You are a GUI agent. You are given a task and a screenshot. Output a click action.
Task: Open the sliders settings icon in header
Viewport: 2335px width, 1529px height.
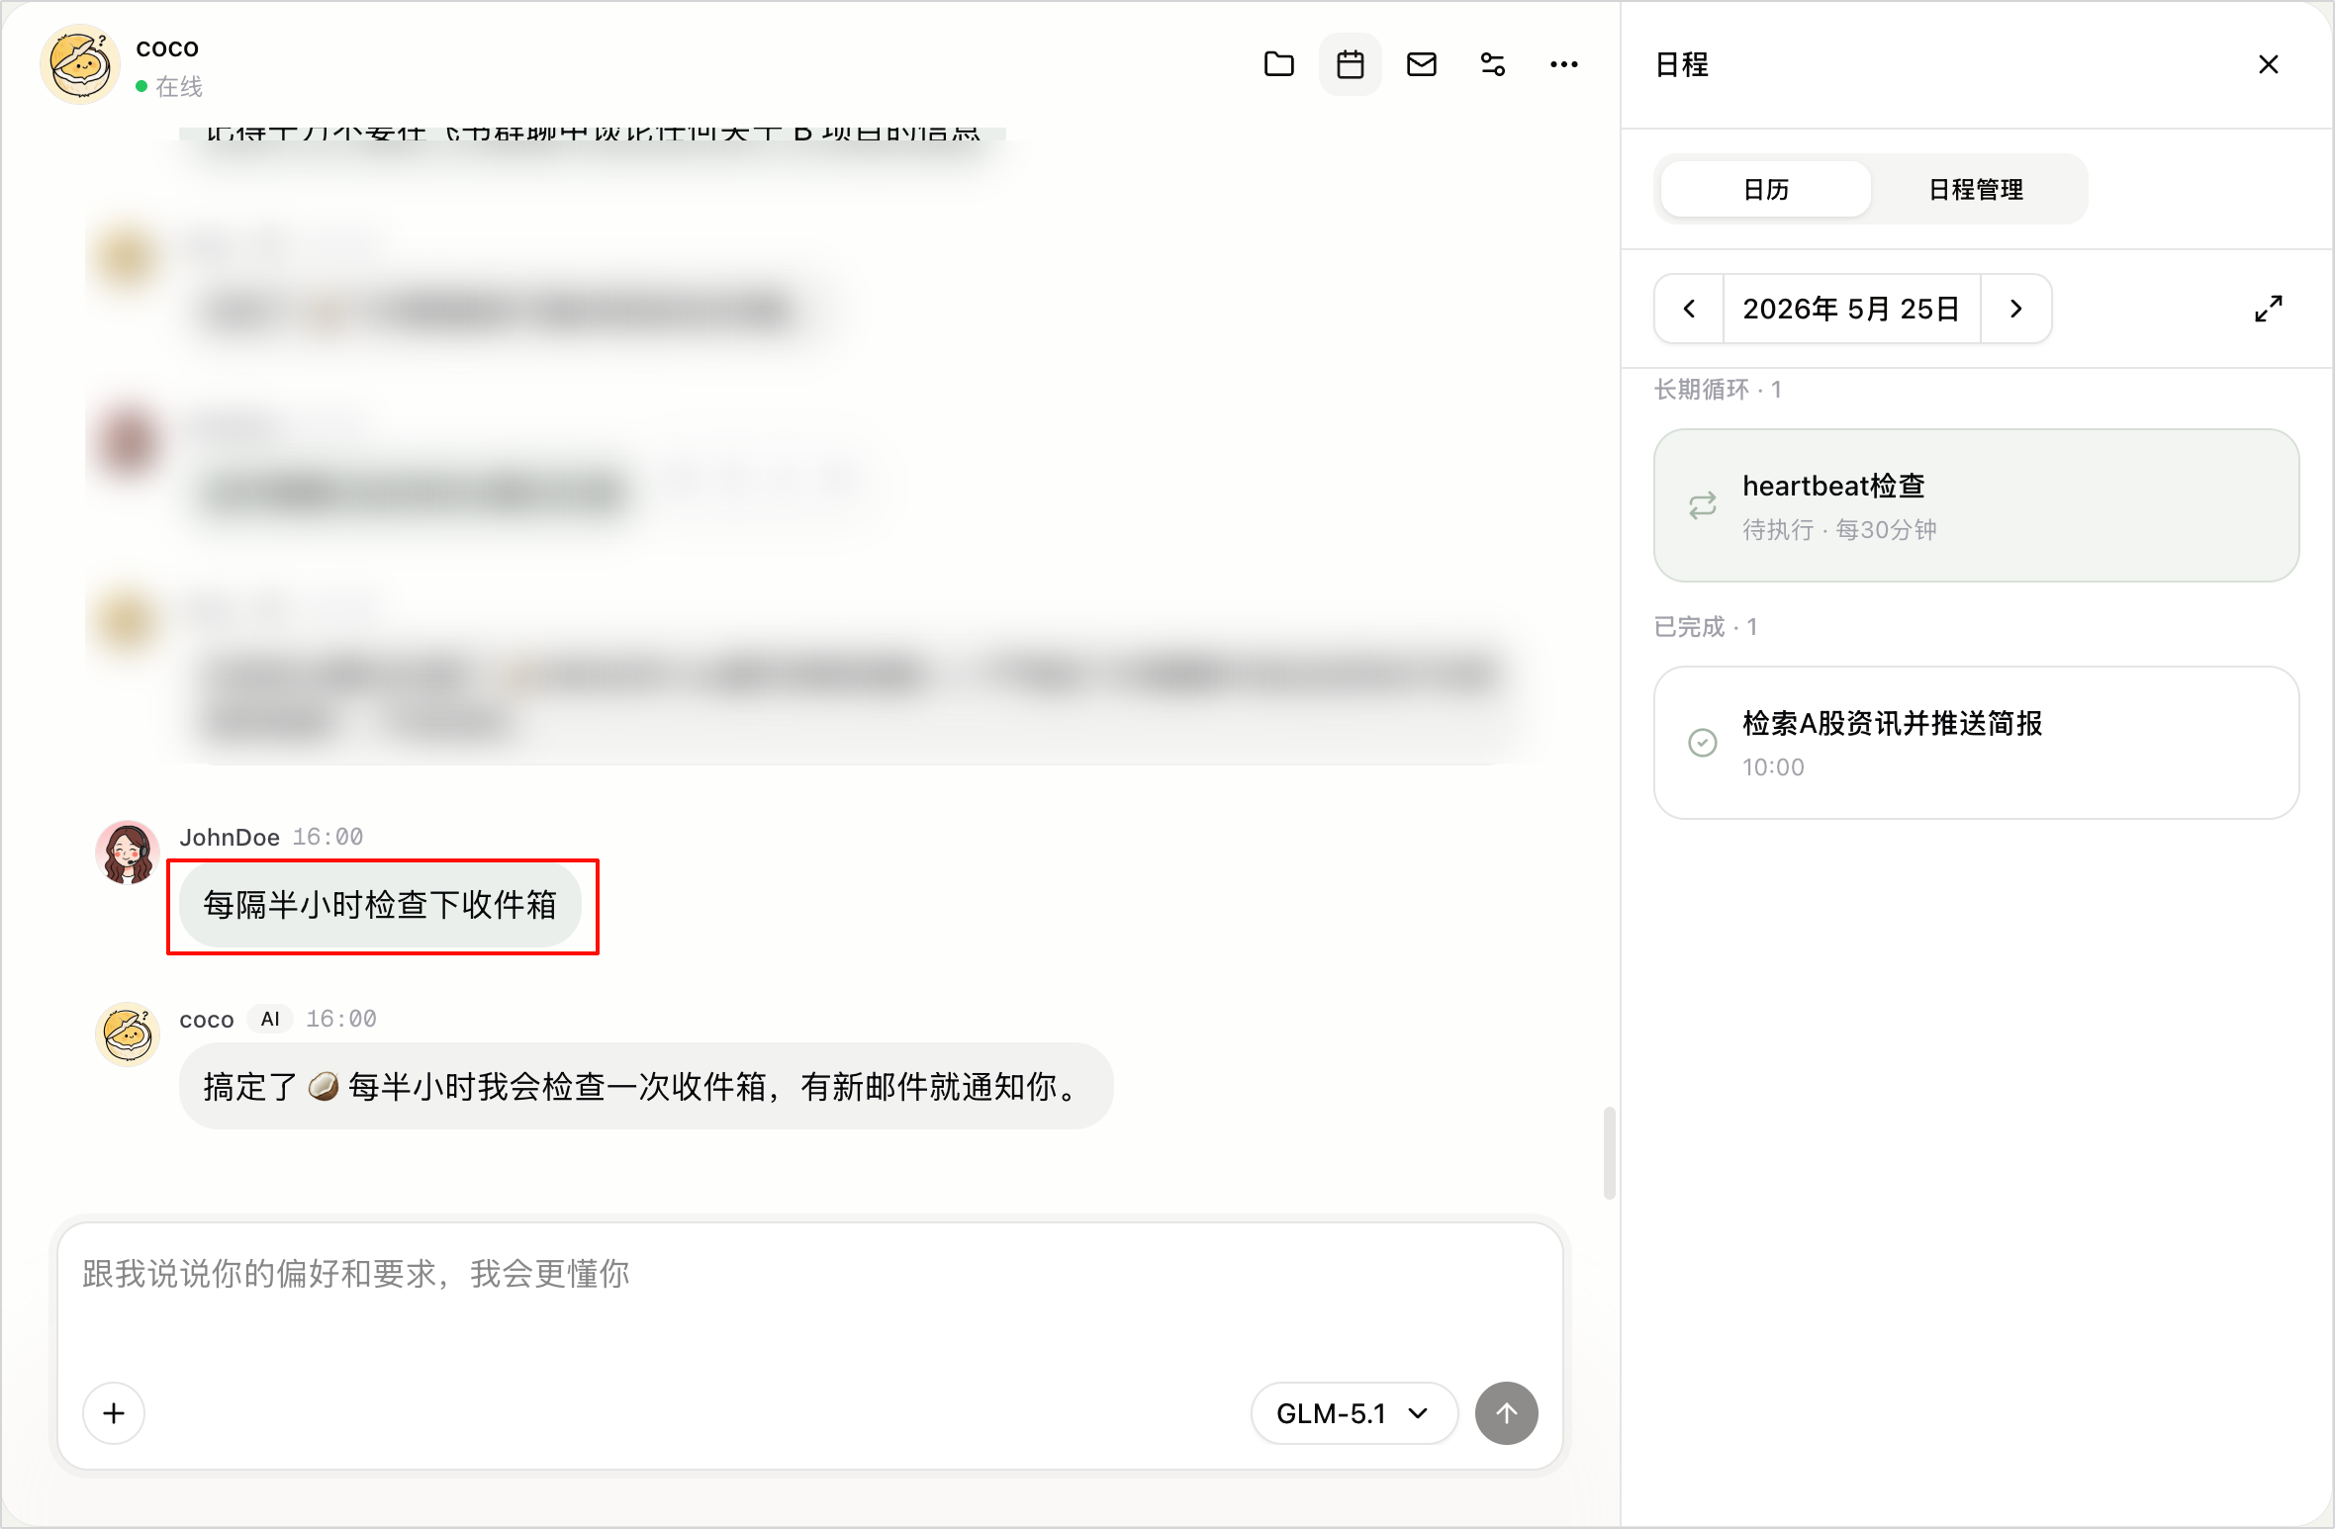pos(1492,64)
